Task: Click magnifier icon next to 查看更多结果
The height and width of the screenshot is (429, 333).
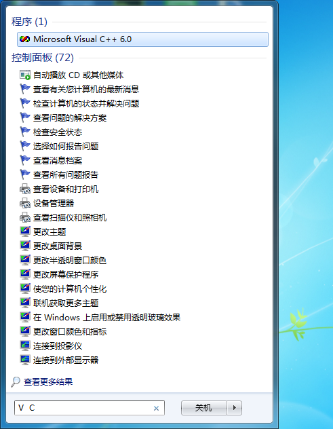Action: [16, 382]
